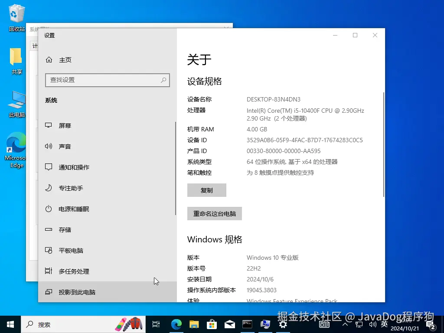Click the About page vertical scrollbar
This screenshot has width=444, height=333.
coord(384,144)
